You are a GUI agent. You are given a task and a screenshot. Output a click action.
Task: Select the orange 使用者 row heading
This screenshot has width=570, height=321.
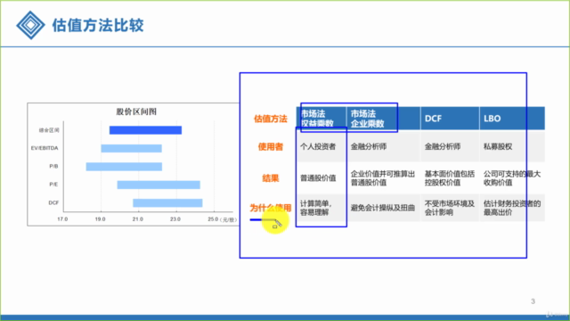[x=271, y=146]
